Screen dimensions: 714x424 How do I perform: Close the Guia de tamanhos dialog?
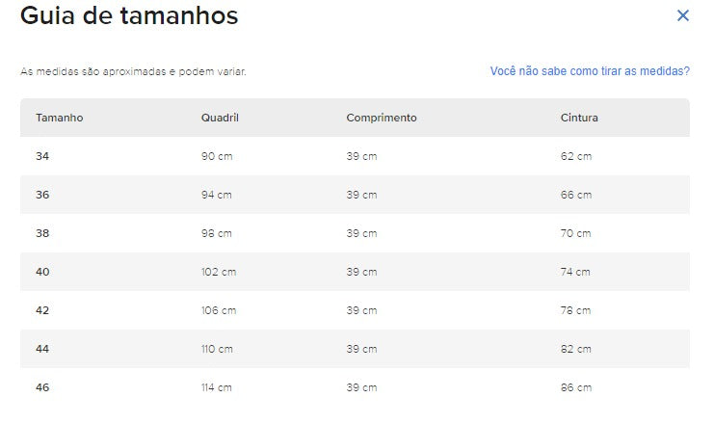coord(682,15)
